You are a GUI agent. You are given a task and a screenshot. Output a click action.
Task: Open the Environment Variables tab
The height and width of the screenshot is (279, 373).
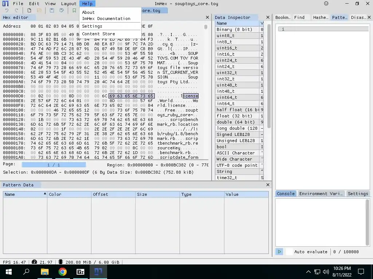[321, 194]
